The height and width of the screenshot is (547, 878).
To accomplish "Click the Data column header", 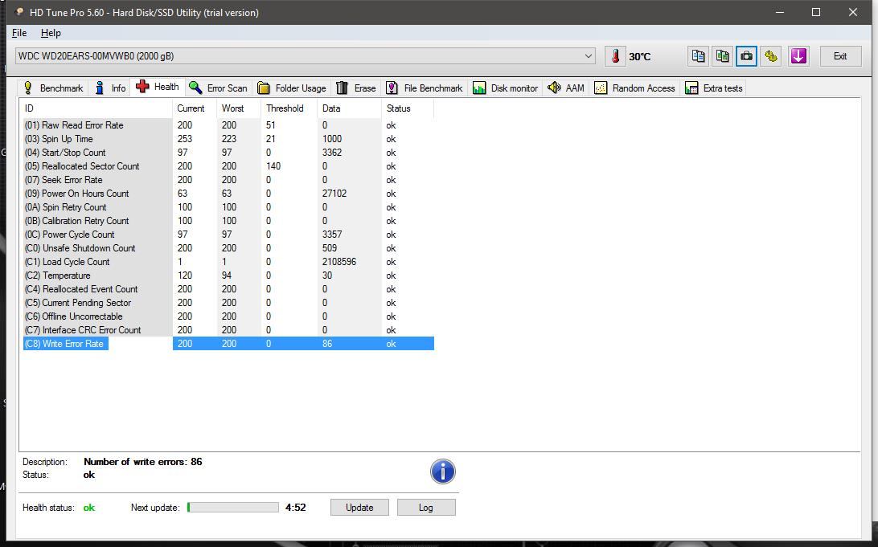I will (350, 108).
